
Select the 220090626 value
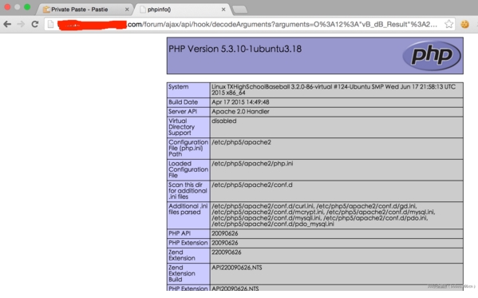click(226, 252)
